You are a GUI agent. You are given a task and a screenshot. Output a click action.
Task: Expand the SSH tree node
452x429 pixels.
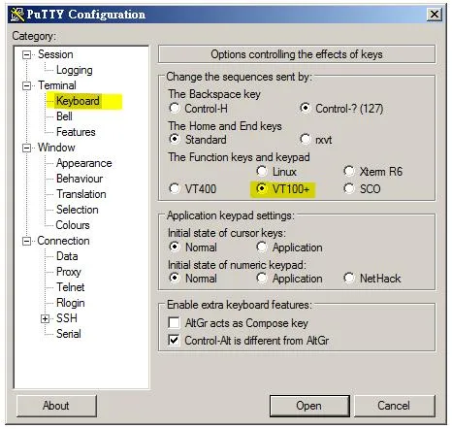coord(46,318)
